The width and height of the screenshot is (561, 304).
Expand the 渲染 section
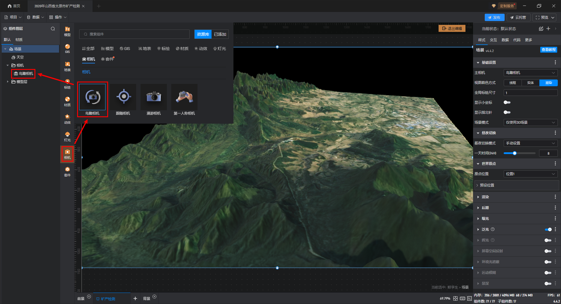485,197
